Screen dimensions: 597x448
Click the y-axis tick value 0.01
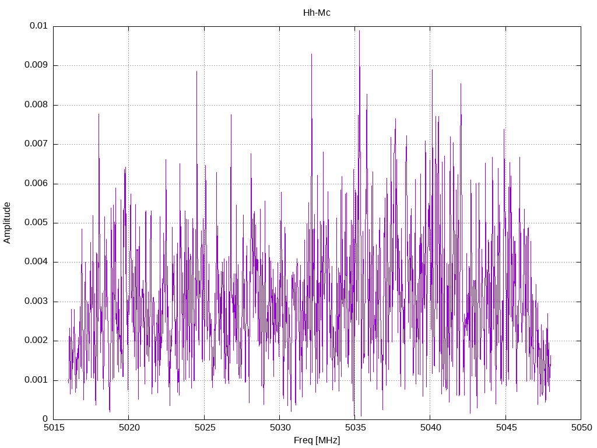[x=38, y=26]
